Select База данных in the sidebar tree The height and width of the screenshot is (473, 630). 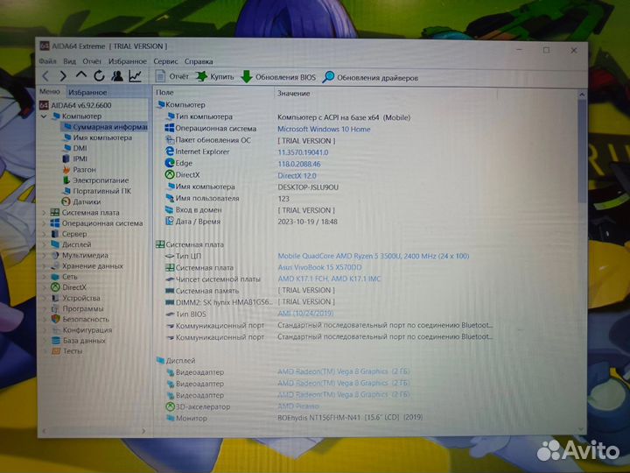pos(79,341)
